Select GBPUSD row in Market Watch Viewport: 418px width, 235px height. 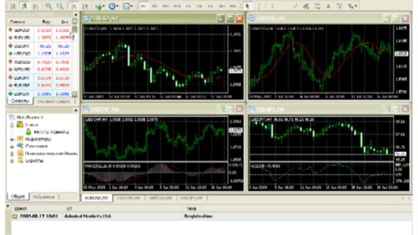(39, 30)
